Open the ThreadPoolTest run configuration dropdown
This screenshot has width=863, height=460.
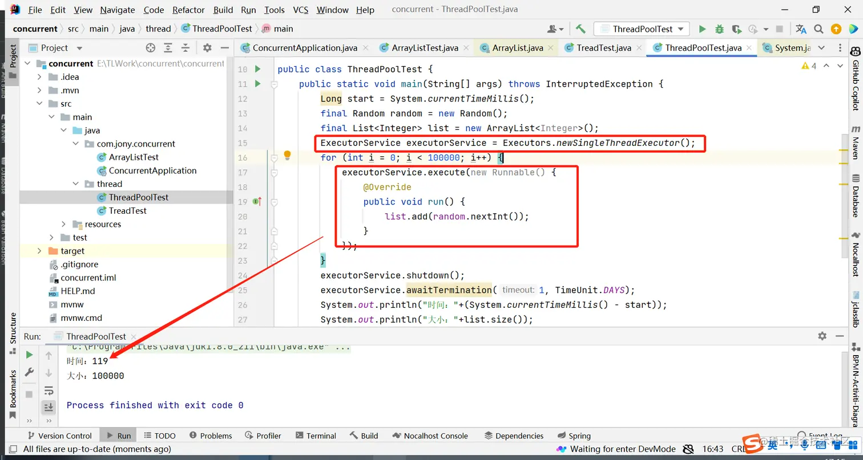pos(642,29)
